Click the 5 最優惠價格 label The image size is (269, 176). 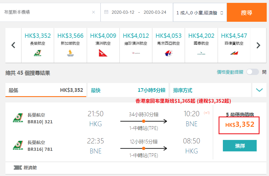(x=240, y=114)
